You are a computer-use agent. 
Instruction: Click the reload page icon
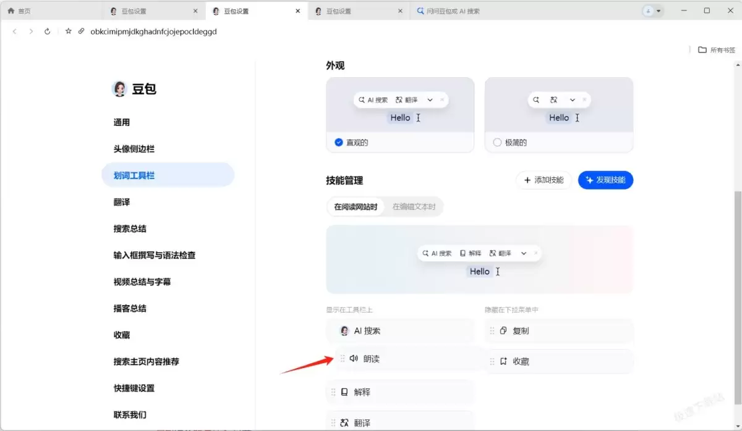coord(48,31)
